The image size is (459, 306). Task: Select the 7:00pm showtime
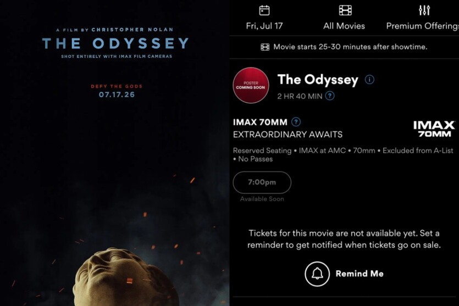(262, 182)
